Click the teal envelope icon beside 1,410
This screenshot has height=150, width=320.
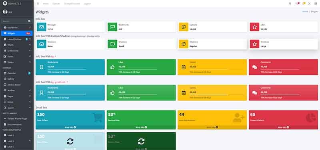(42, 27)
